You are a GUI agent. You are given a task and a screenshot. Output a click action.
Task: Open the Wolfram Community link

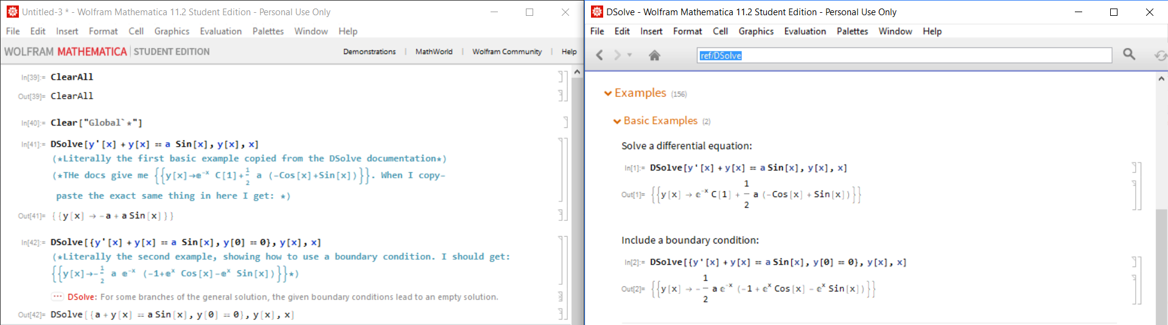coord(507,52)
